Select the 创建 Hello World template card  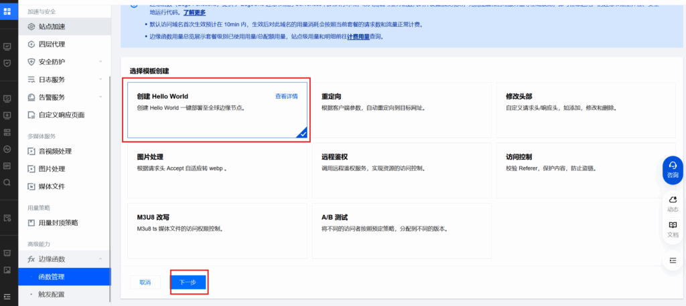[x=217, y=111]
